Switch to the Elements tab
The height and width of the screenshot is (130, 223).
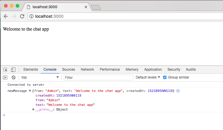click(x=31, y=70)
